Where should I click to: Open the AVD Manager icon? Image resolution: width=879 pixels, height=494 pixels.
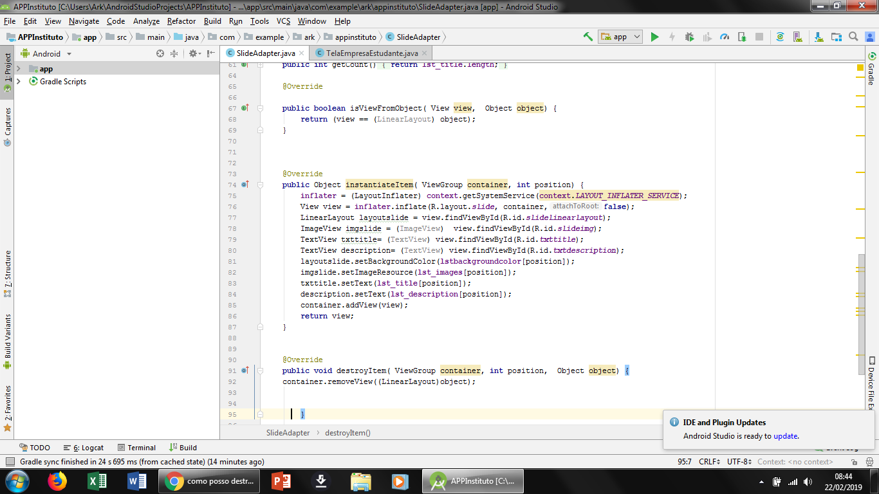tap(797, 37)
